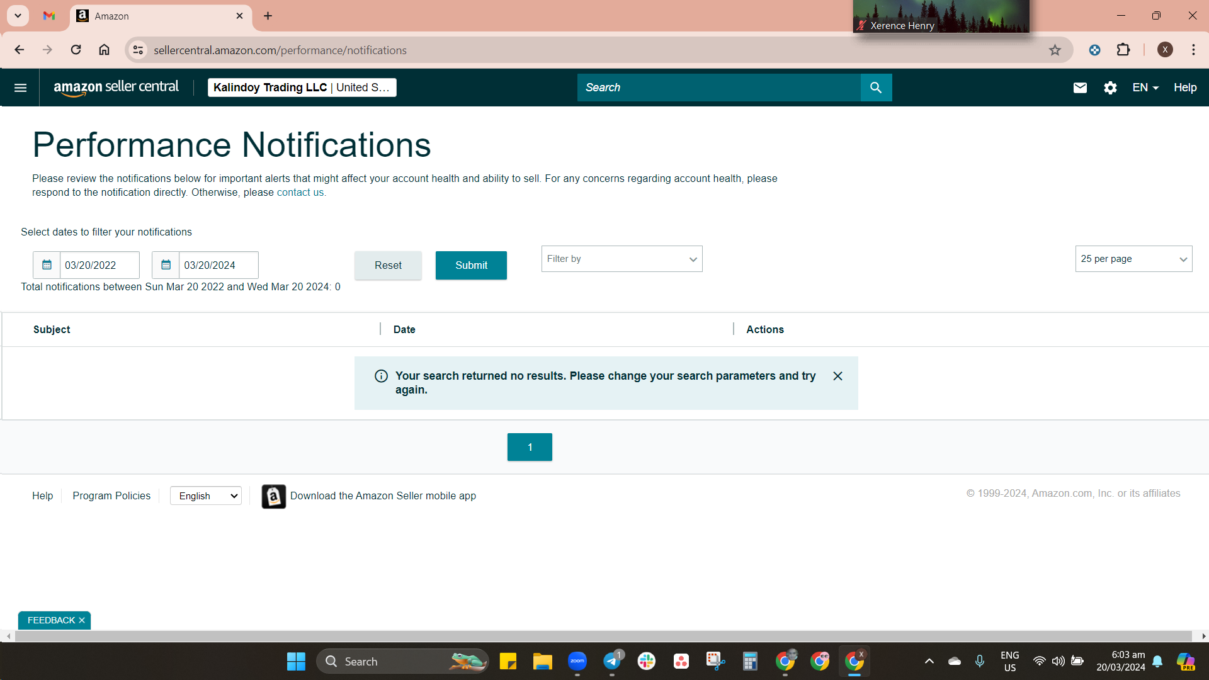Open the Kalindoy Trading LLC account switcher
The width and height of the screenshot is (1209, 680).
pyautogui.click(x=302, y=88)
